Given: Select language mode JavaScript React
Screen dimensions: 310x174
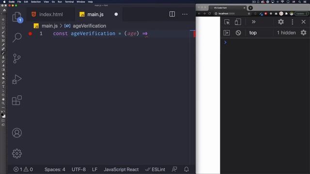Looking at the screenshot, I should point(121,170).
